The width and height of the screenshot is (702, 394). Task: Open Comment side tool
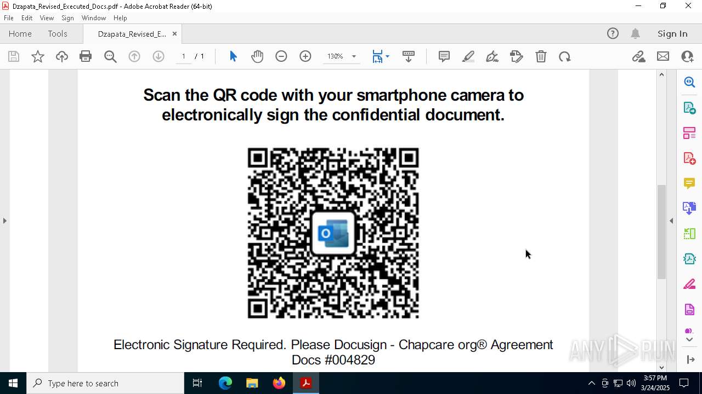click(x=689, y=183)
